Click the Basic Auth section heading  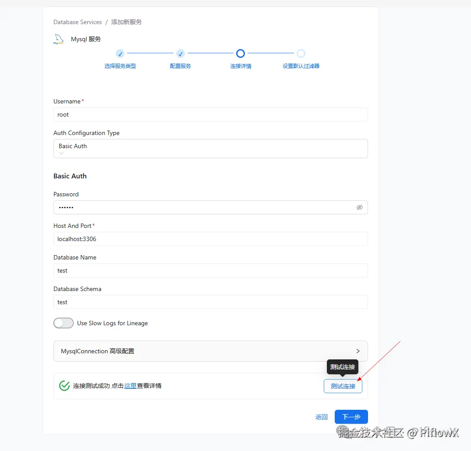[70, 176]
